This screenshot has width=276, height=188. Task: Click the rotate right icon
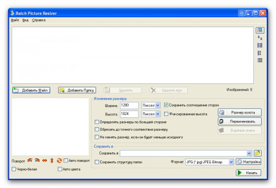click(x=37, y=160)
